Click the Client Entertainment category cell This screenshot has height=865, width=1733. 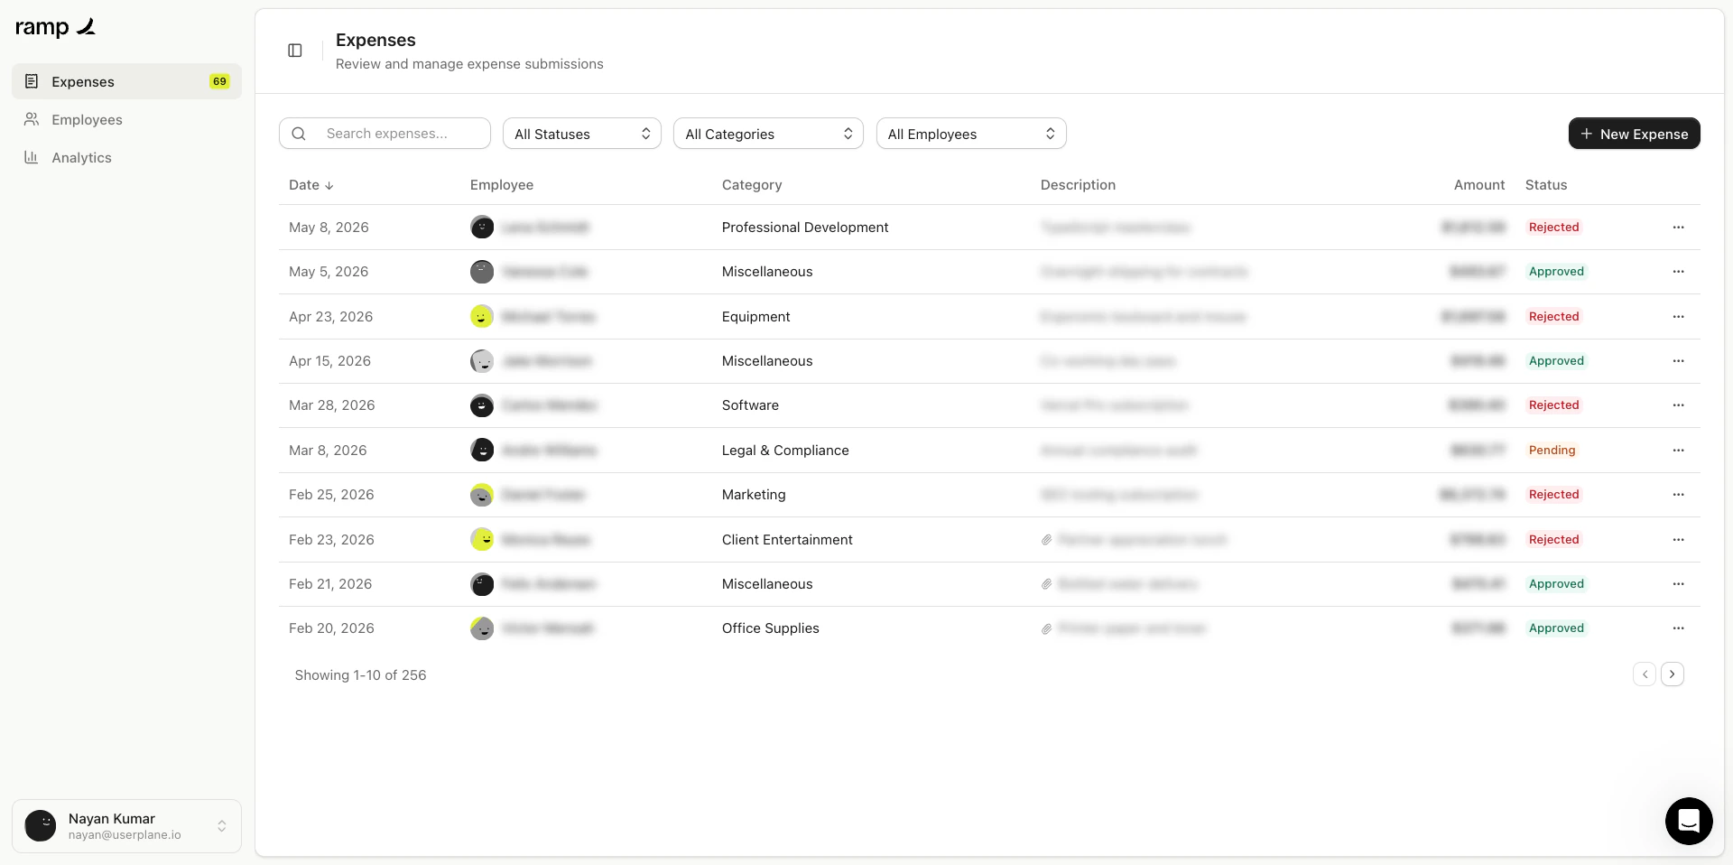(x=787, y=540)
